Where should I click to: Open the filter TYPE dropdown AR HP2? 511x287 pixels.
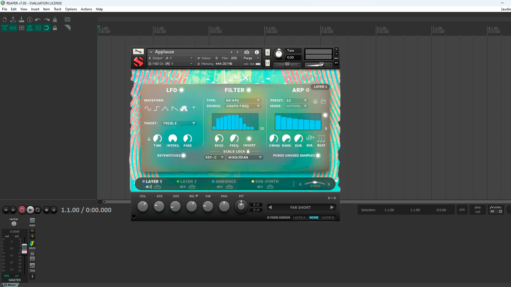pyautogui.click(x=242, y=101)
